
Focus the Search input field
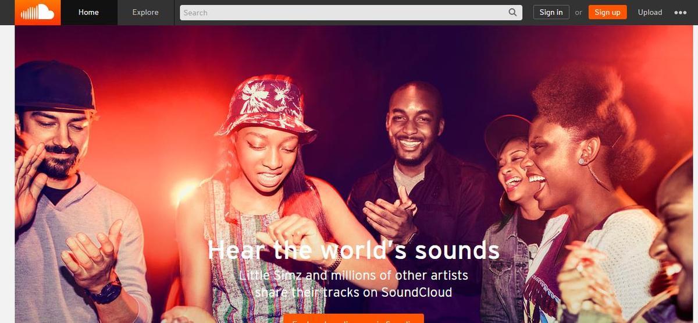351,12
